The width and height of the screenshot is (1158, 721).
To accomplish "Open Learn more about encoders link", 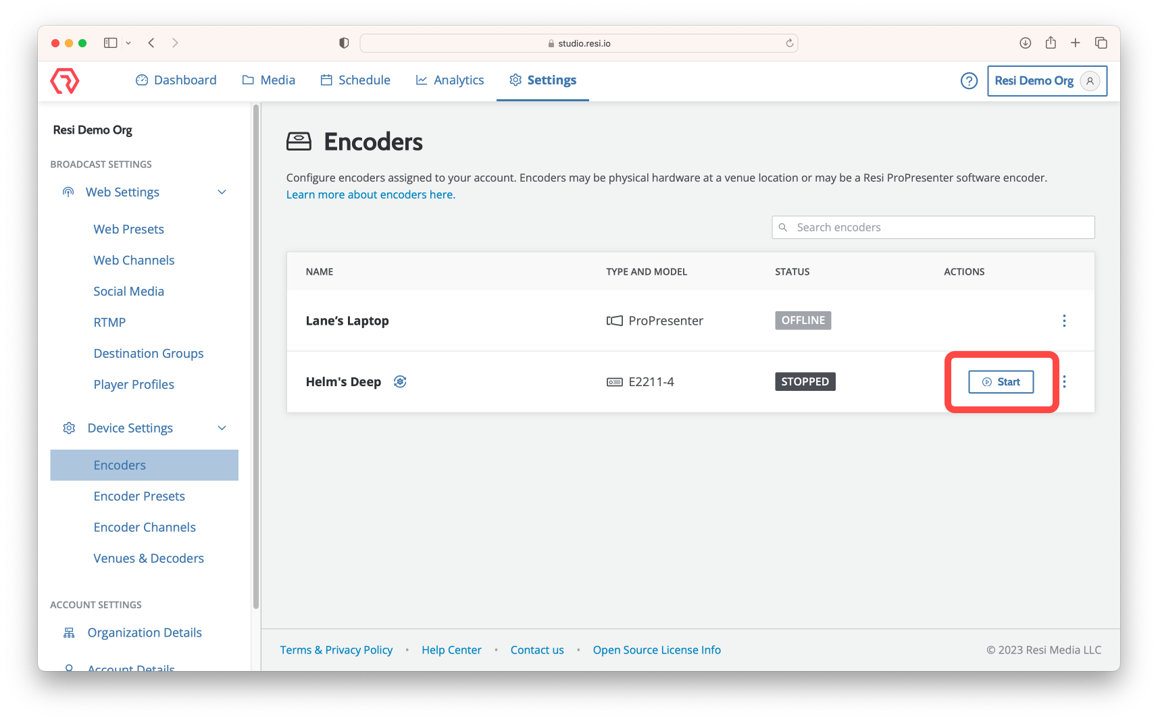I will pos(370,194).
